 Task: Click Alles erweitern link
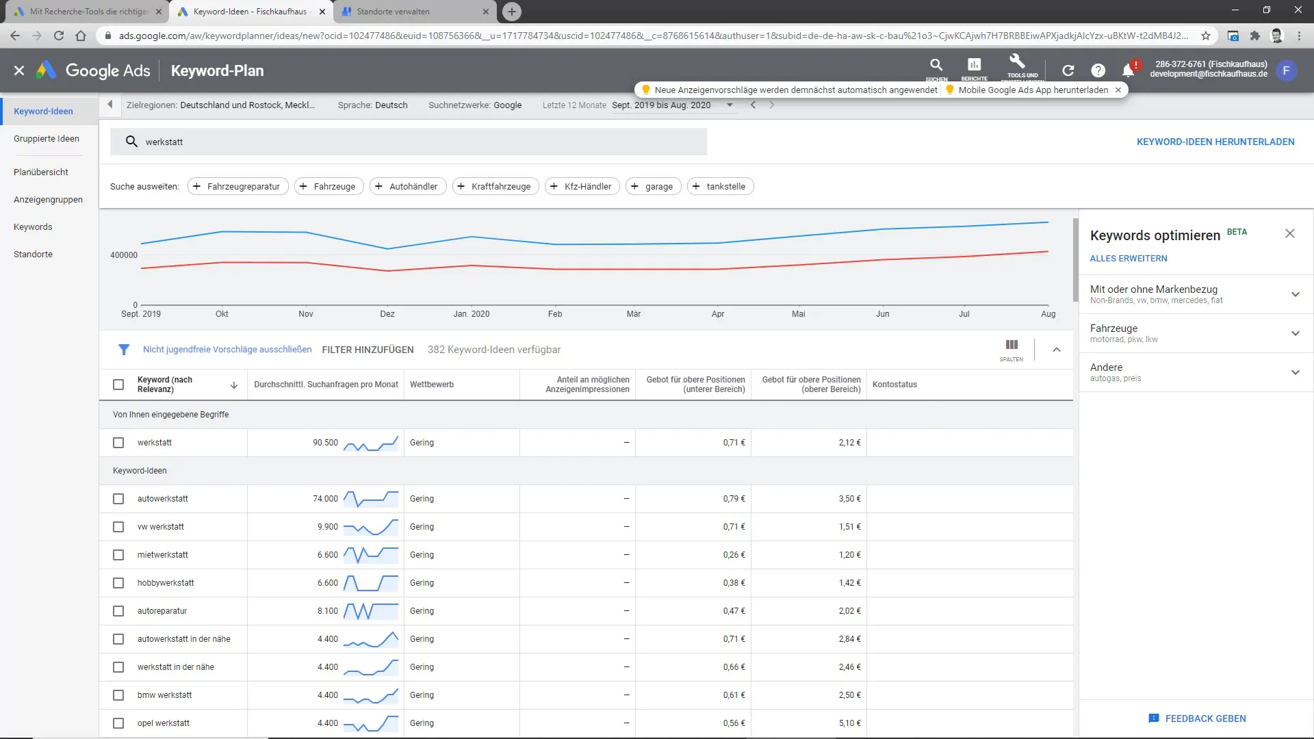[x=1129, y=258]
